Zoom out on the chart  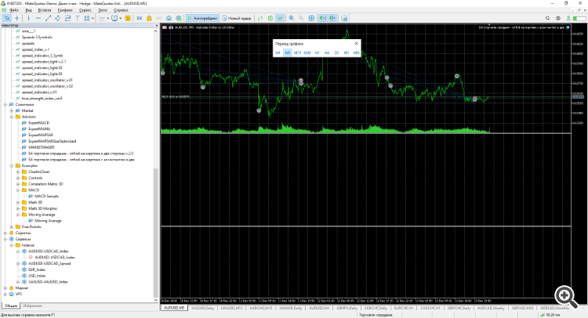pyautogui.click(x=301, y=18)
